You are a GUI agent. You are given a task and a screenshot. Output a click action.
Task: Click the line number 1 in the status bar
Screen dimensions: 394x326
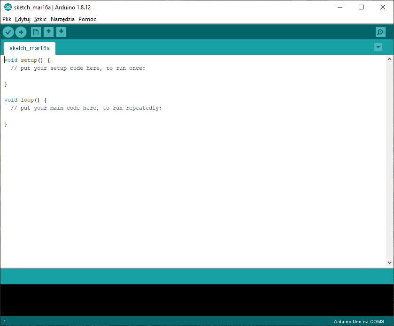pyautogui.click(x=5, y=321)
